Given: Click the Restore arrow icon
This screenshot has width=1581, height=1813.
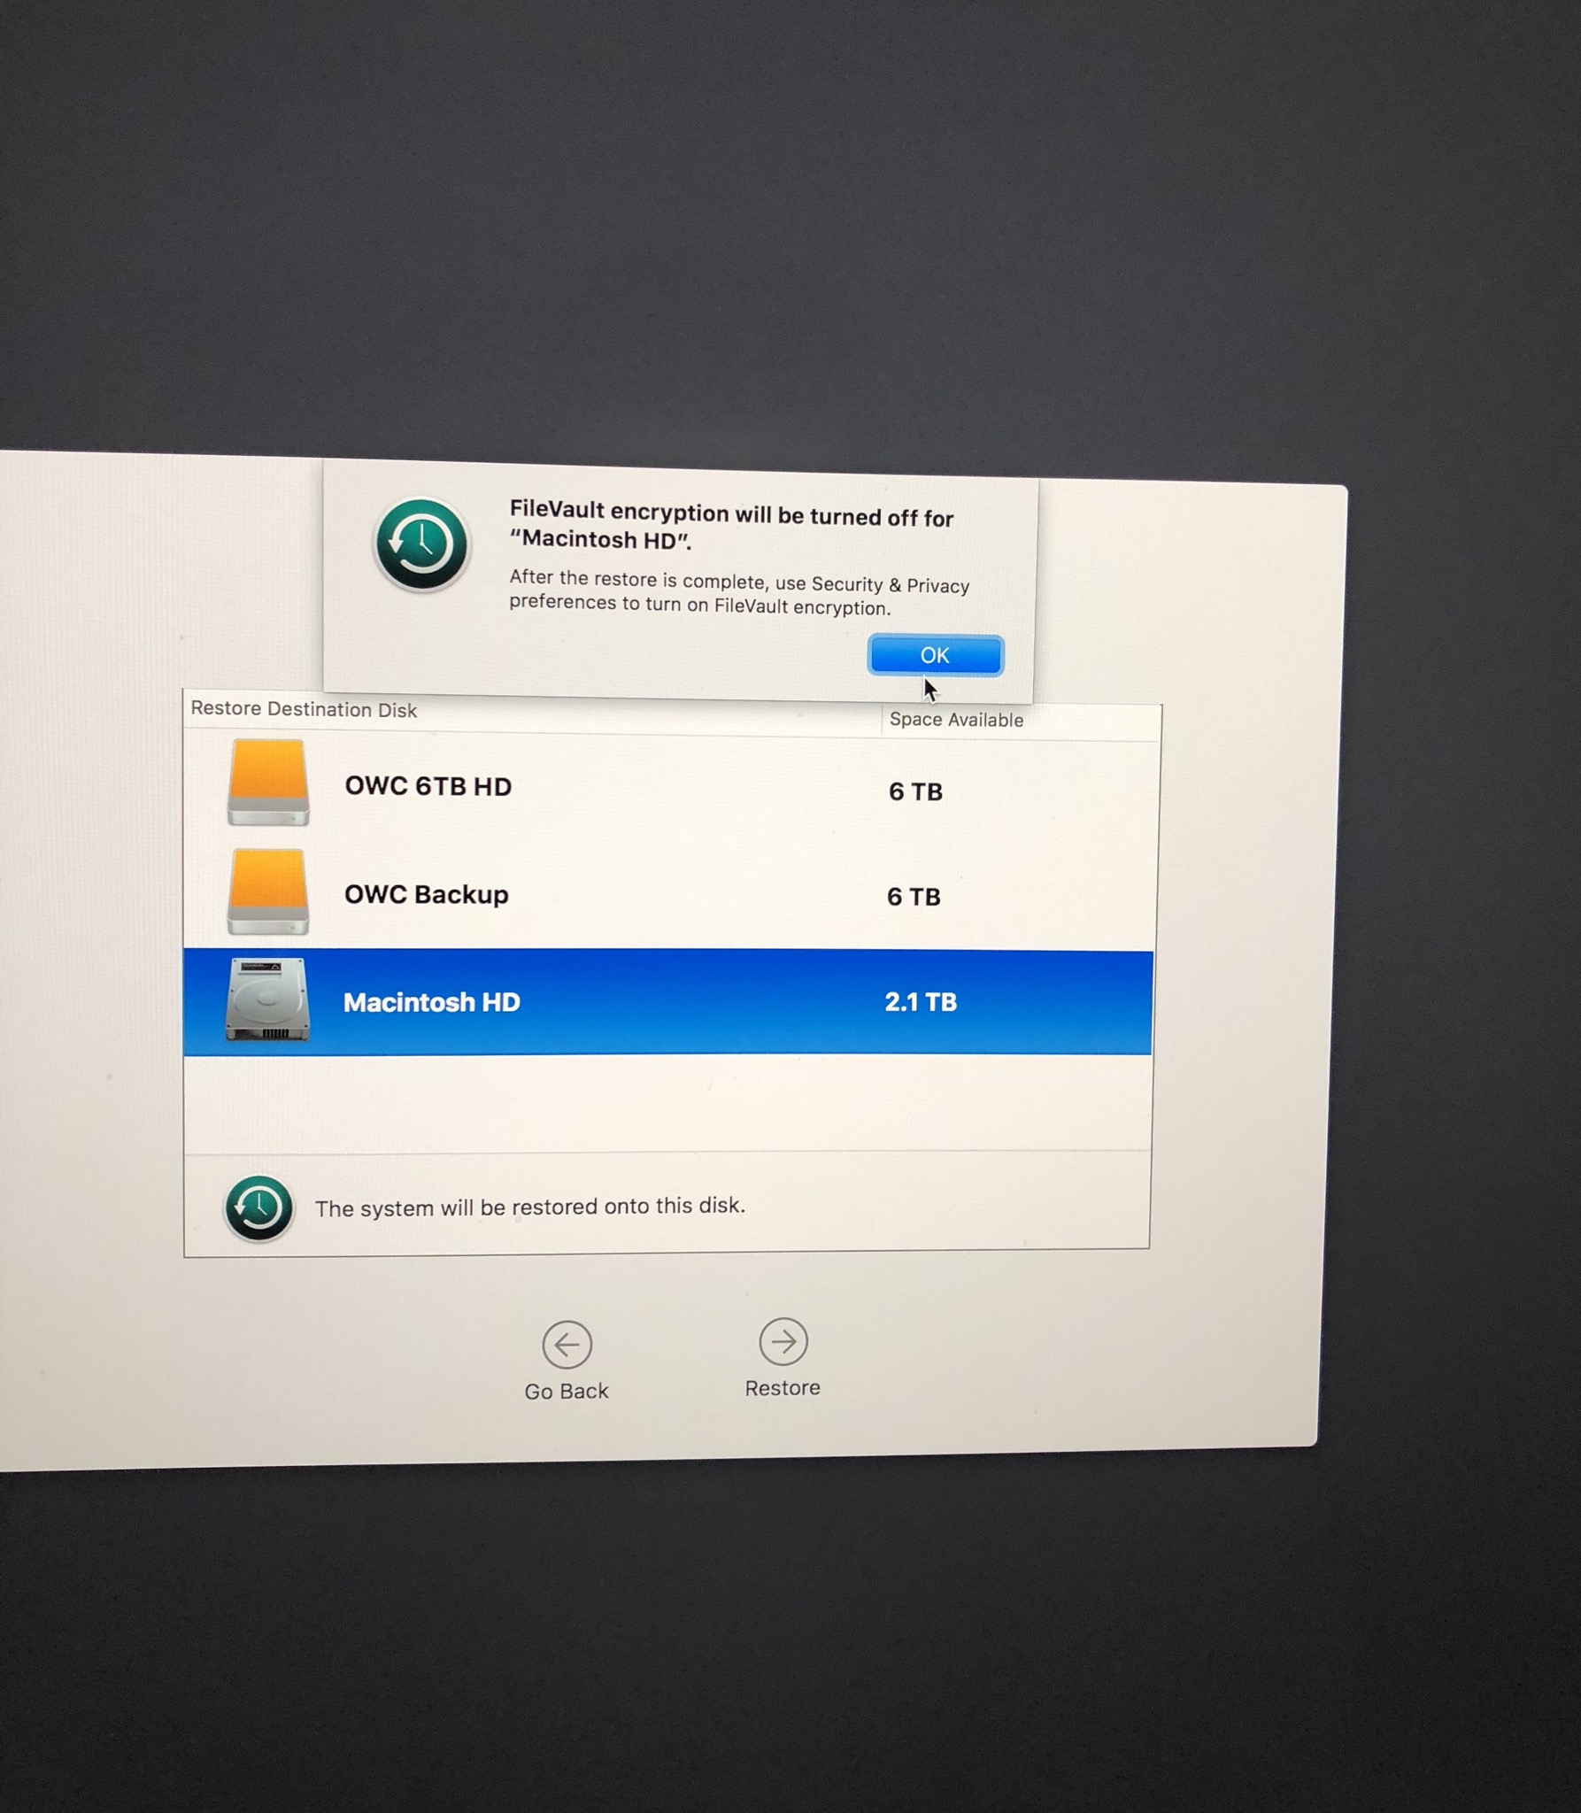Looking at the screenshot, I should click(783, 1342).
